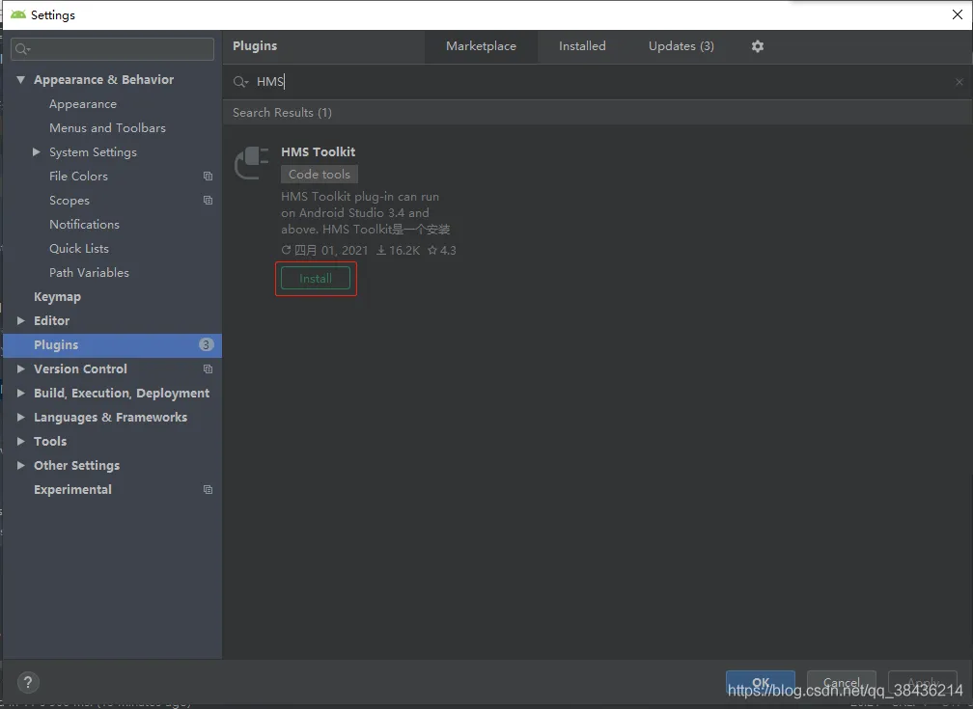Switch to the Marketplace tab
The width and height of the screenshot is (973, 709).
[x=481, y=46]
